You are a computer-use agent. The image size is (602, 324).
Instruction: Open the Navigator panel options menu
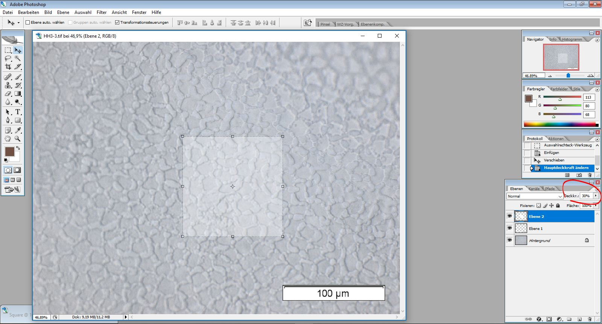pos(597,40)
